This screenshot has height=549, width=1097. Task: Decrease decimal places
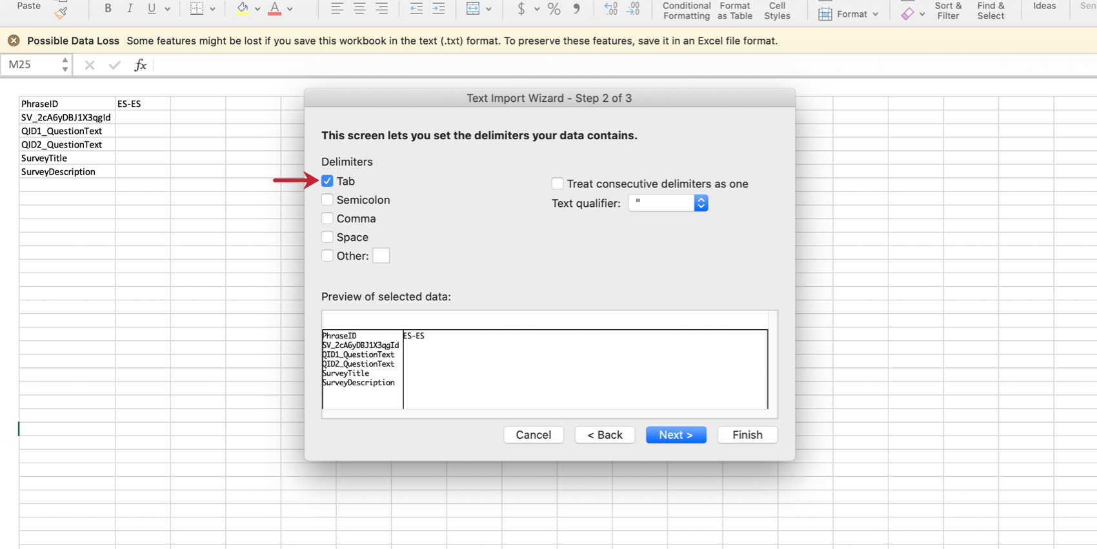pos(633,8)
